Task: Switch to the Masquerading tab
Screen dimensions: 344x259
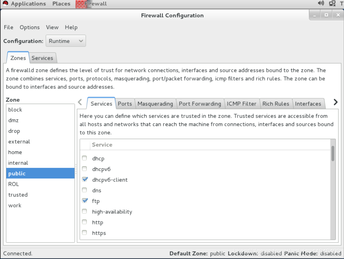Action: 155,103
